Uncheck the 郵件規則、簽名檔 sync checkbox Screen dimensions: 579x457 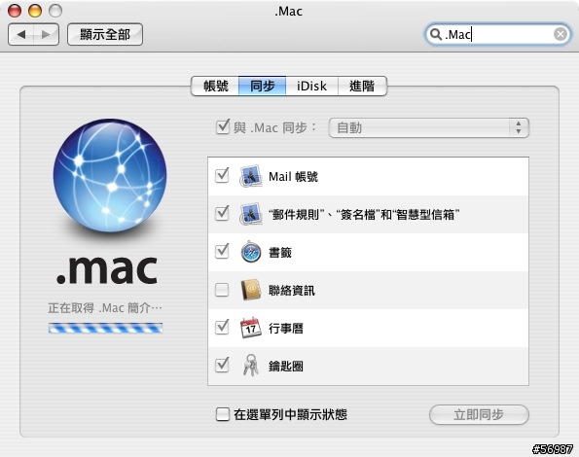point(222,214)
